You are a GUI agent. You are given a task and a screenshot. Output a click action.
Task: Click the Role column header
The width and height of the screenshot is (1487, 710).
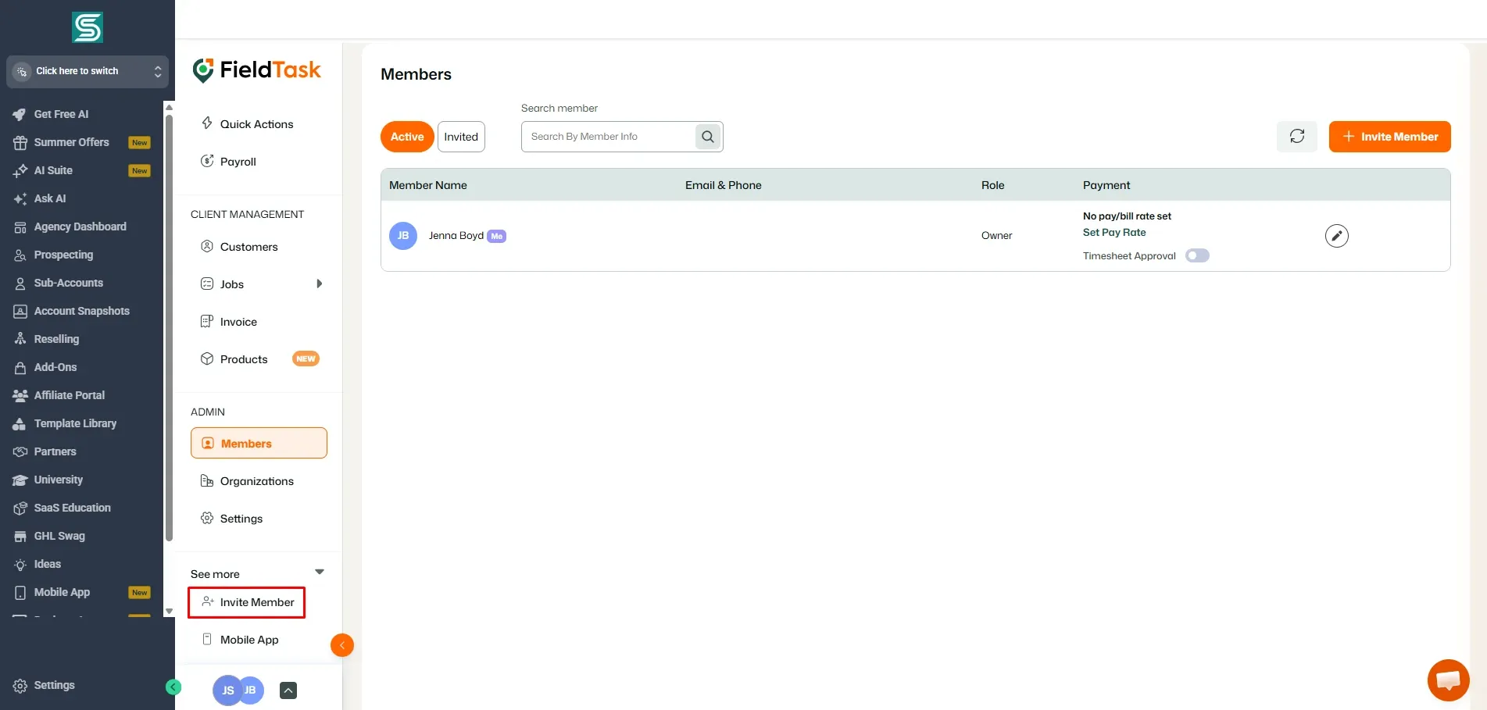(993, 185)
